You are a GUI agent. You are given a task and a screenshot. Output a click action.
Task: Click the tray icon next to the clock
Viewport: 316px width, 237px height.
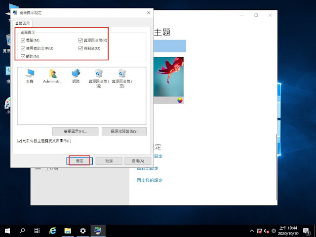[274, 231]
